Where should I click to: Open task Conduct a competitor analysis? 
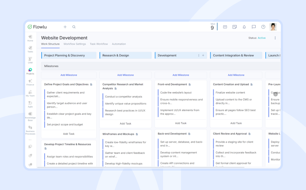click(124, 97)
